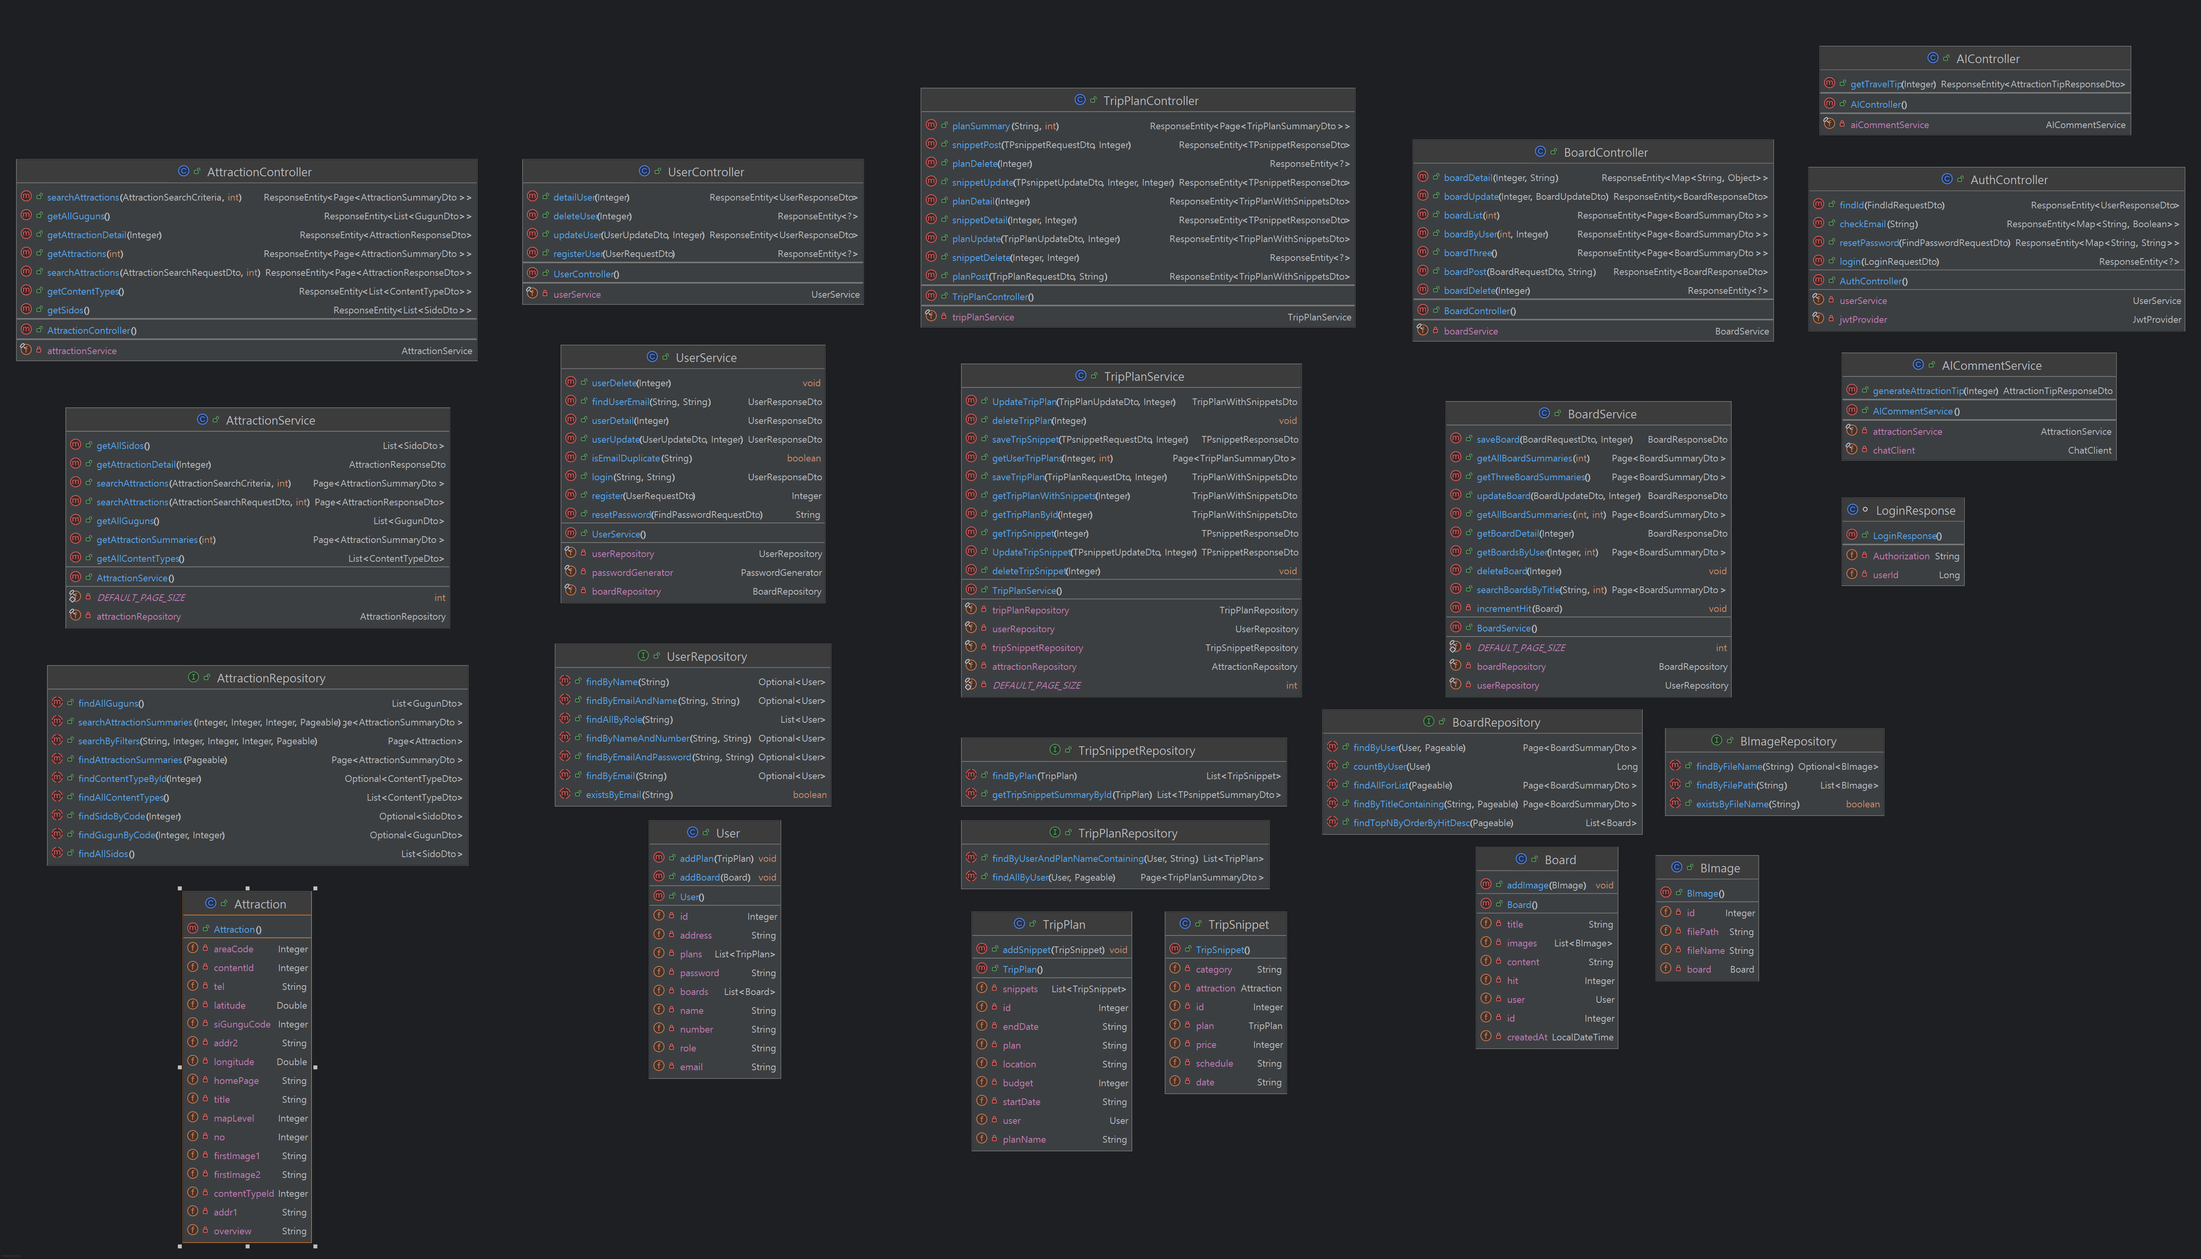Select the registerUser method in UserController
This screenshot has width=2201, height=1259.
click(693, 254)
